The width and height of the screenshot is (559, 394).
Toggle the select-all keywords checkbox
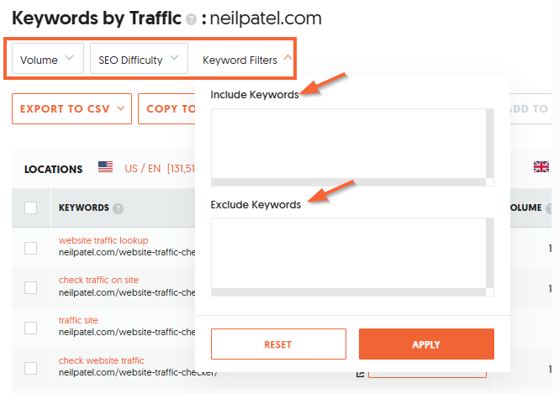(x=31, y=208)
